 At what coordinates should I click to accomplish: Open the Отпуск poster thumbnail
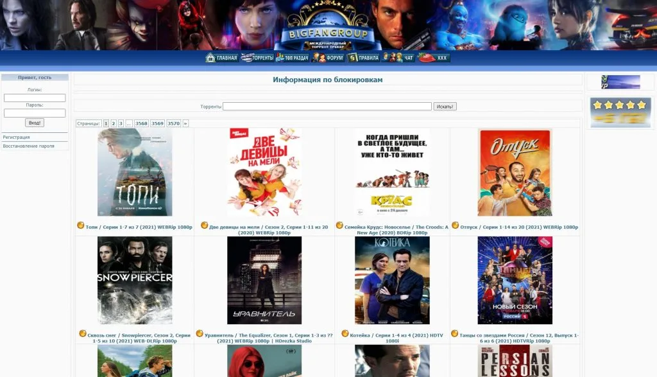tap(515, 172)
